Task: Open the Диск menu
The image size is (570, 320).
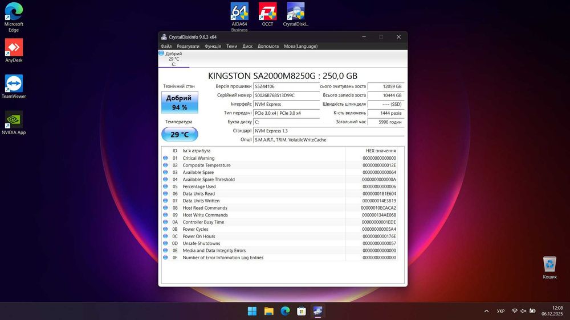Action: 247,47
